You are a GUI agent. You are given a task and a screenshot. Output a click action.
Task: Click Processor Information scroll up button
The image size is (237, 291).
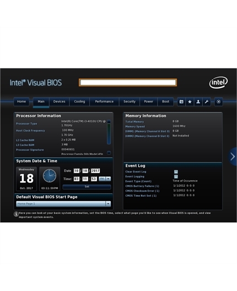(x=109, y=122)
